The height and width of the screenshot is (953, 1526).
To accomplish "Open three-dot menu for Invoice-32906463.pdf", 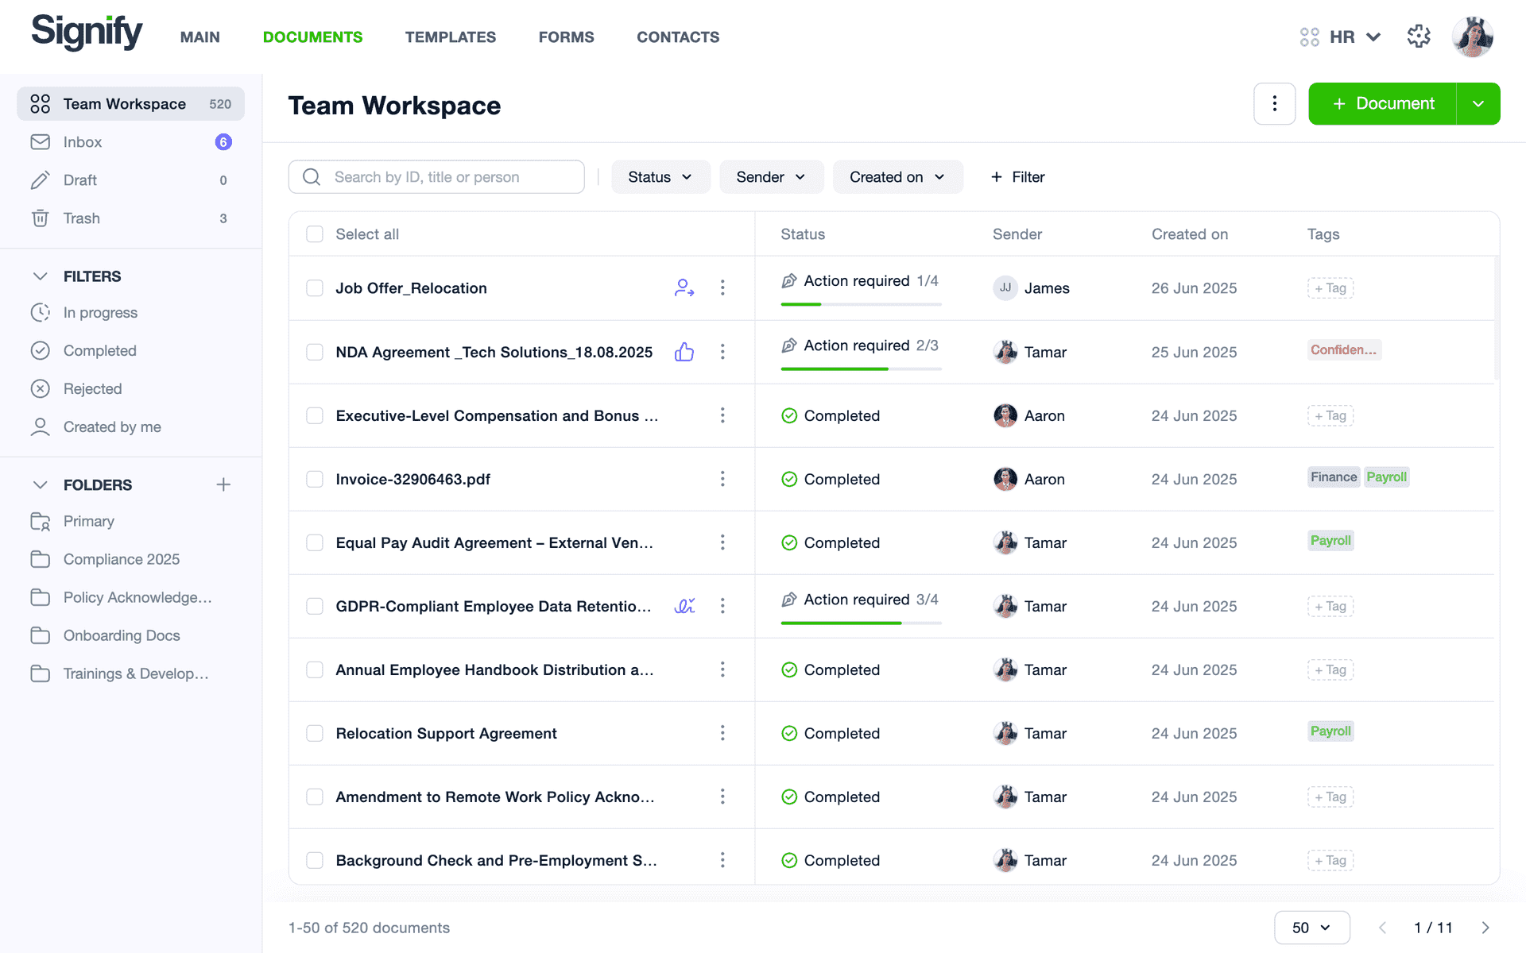I will (722, 479).
